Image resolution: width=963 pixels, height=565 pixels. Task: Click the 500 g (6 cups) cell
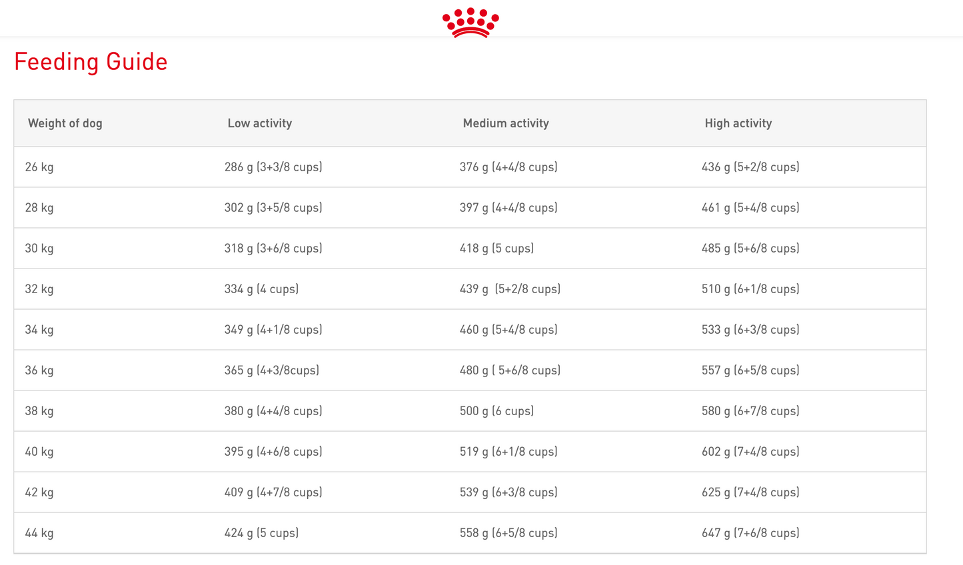click(x=496, y=411)
